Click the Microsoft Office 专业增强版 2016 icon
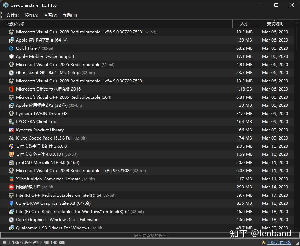This screenshot has width=300, height=246. [x=11, y=89]
